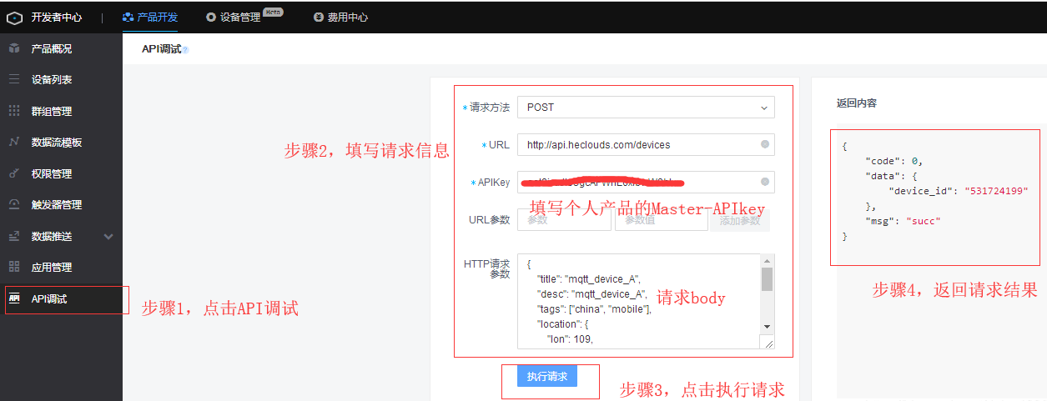Click the 开发者中心 logo icon
The width and height of the screenshot is (1047, 401).
coord(14,17)
